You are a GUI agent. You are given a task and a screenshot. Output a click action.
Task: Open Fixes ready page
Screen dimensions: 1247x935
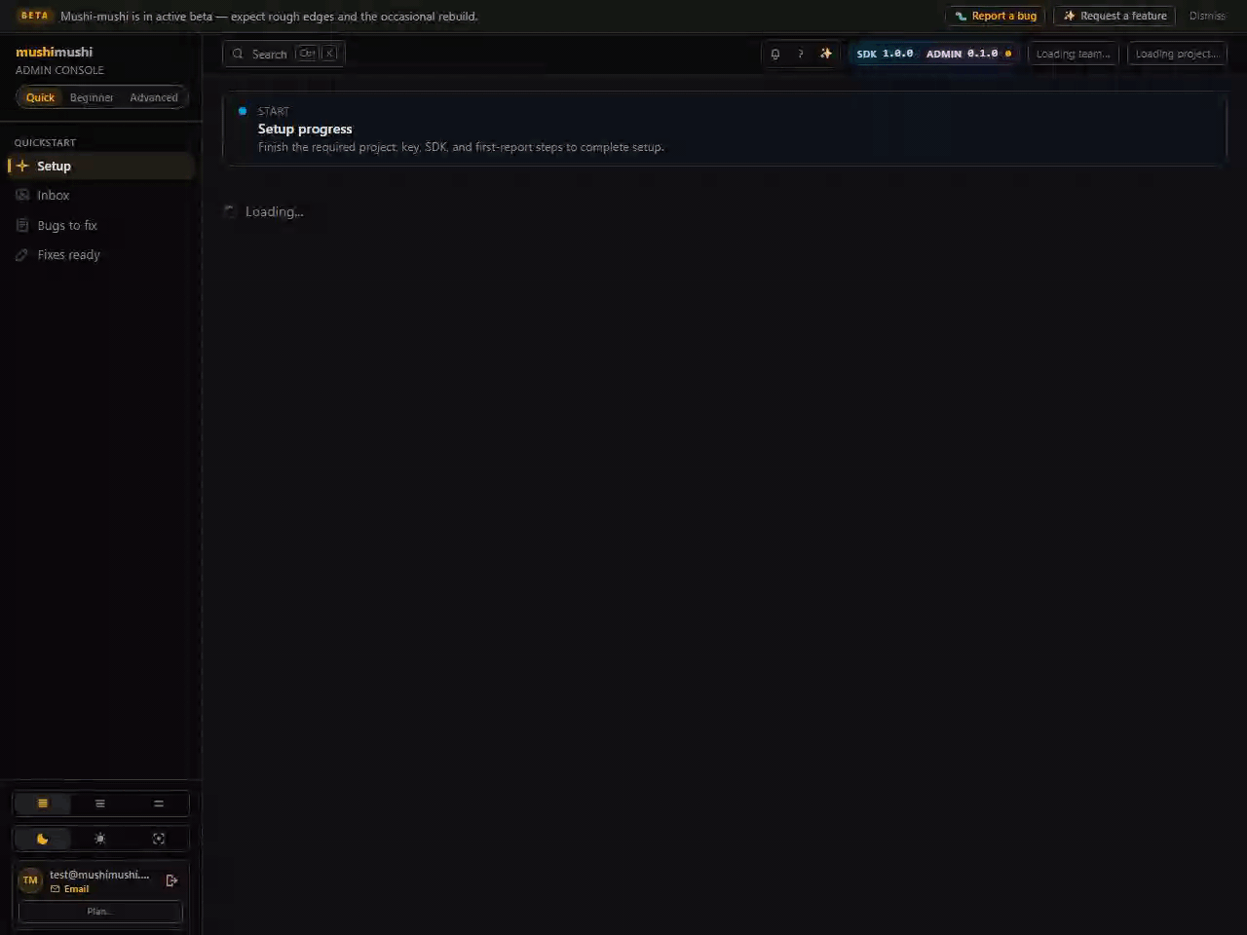coord(101,255)
